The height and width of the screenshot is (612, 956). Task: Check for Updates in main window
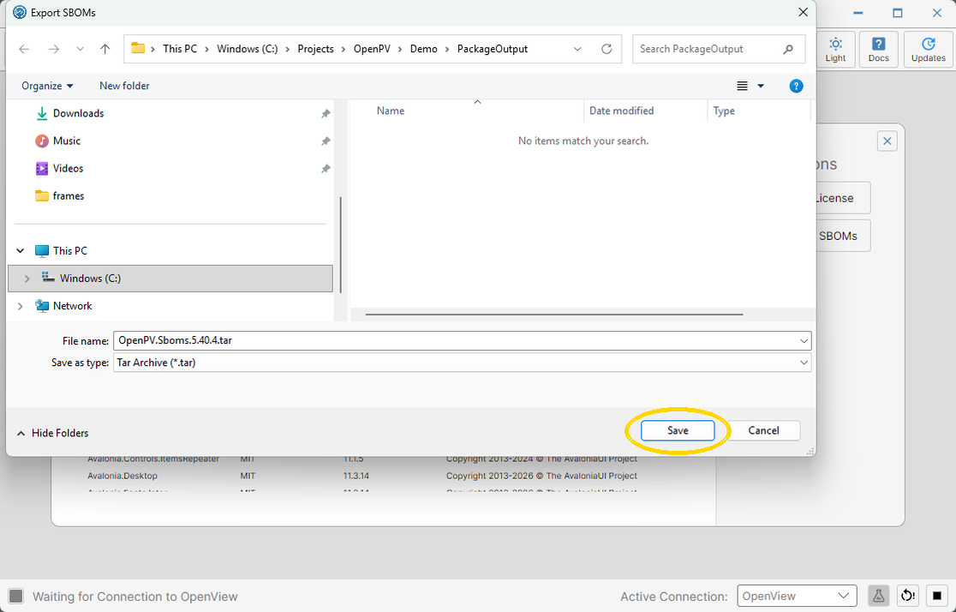tap(928, 50)
